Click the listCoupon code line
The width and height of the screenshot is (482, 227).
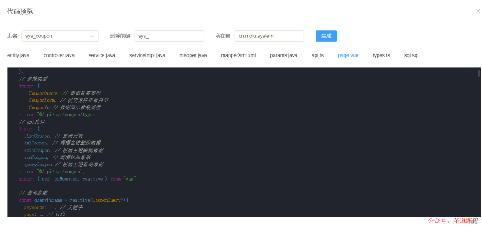point(54,136)
